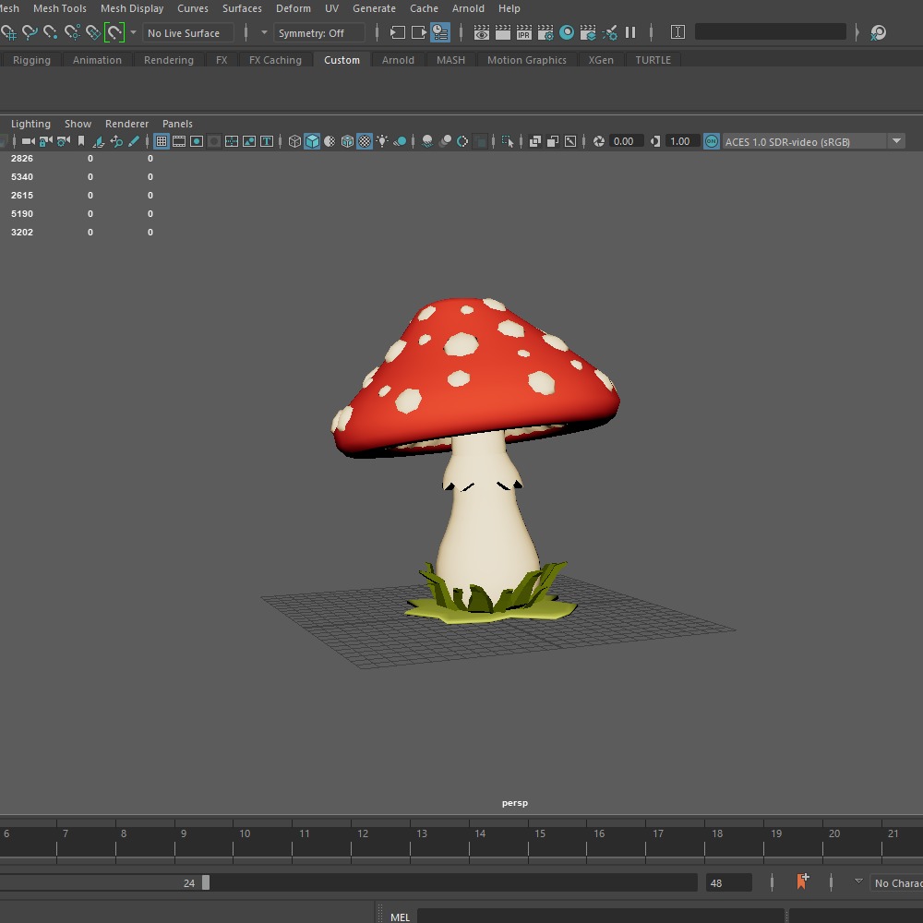The image size is (923, 923).
Task: Click the No Live Surface field
Action: tap(187, 33)
